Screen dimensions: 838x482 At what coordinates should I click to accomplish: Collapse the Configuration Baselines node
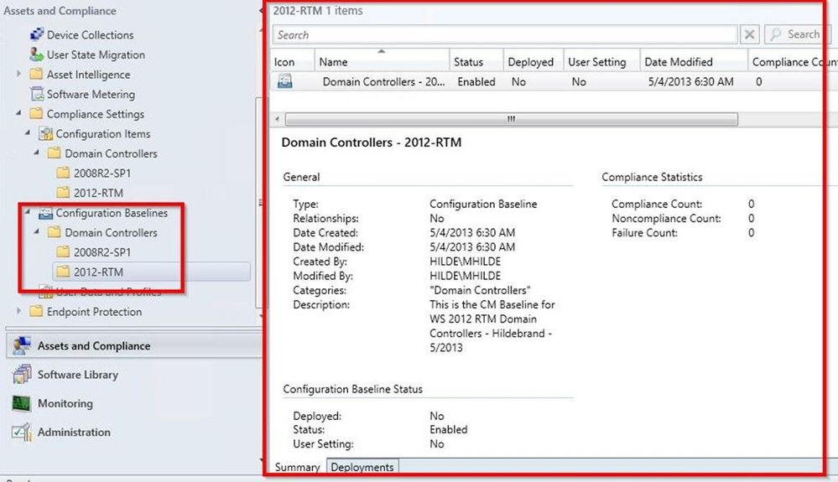[28, 211]
